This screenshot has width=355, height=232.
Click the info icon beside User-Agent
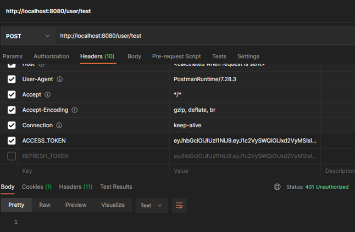point(59,80)
